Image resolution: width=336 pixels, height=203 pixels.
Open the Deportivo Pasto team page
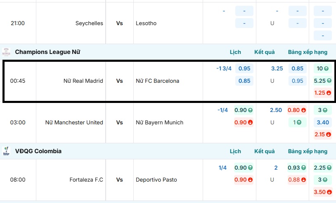156,180
